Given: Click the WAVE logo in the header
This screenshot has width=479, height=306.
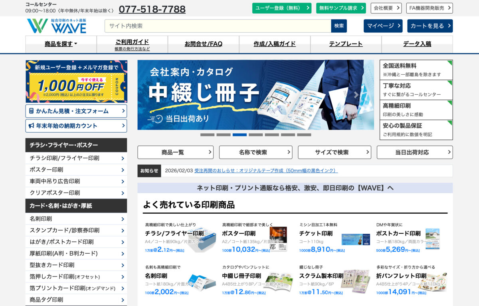Looking at the screenshot, I should 57,26.
